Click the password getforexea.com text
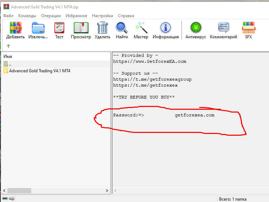 point(195,115)
